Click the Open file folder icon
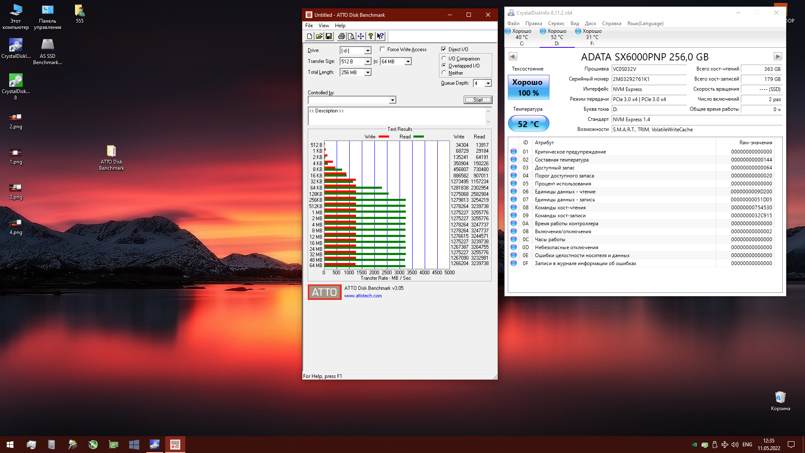The image size is (805, 453). (x=319, y=36)
